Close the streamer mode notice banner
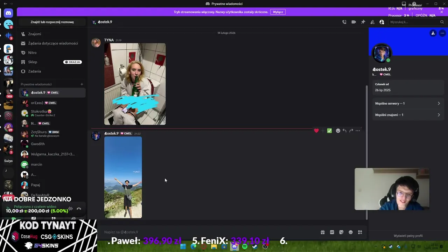448x252 pixels. pyautogui.click(x=442, y=12)
